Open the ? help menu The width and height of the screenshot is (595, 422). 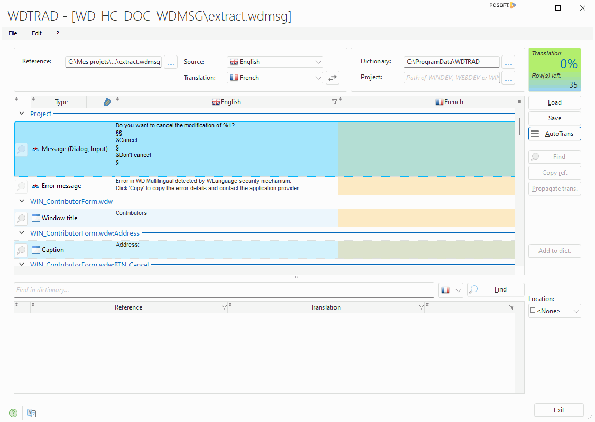point(58,33)
